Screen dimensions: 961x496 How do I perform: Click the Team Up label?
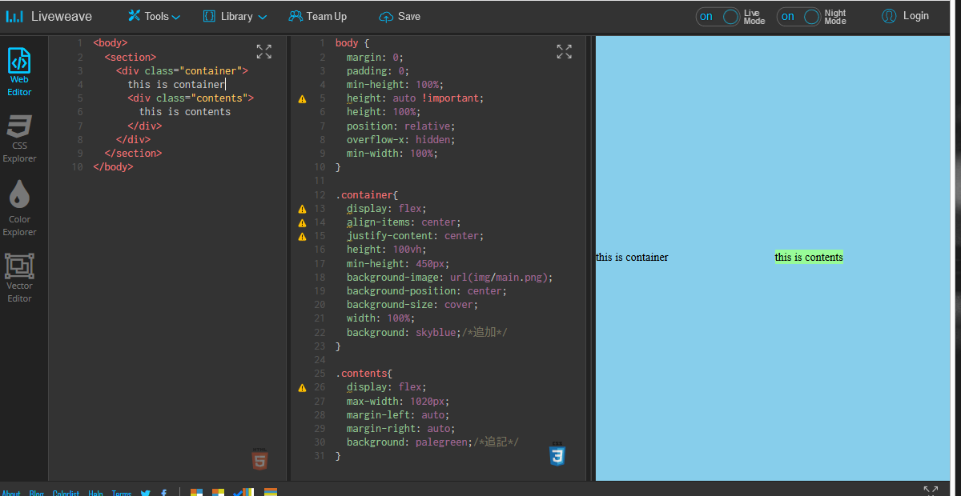327,16
